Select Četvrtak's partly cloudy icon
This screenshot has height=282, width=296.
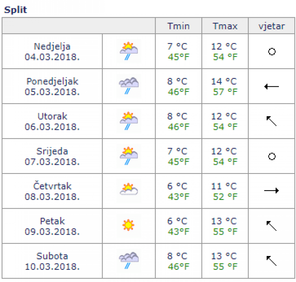(129, 191)
